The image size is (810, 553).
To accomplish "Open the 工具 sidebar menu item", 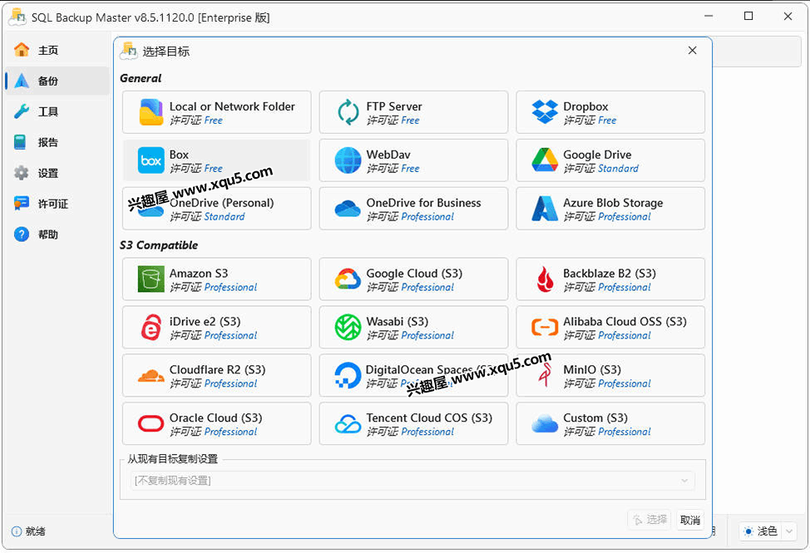I will [x=57, y=111].
